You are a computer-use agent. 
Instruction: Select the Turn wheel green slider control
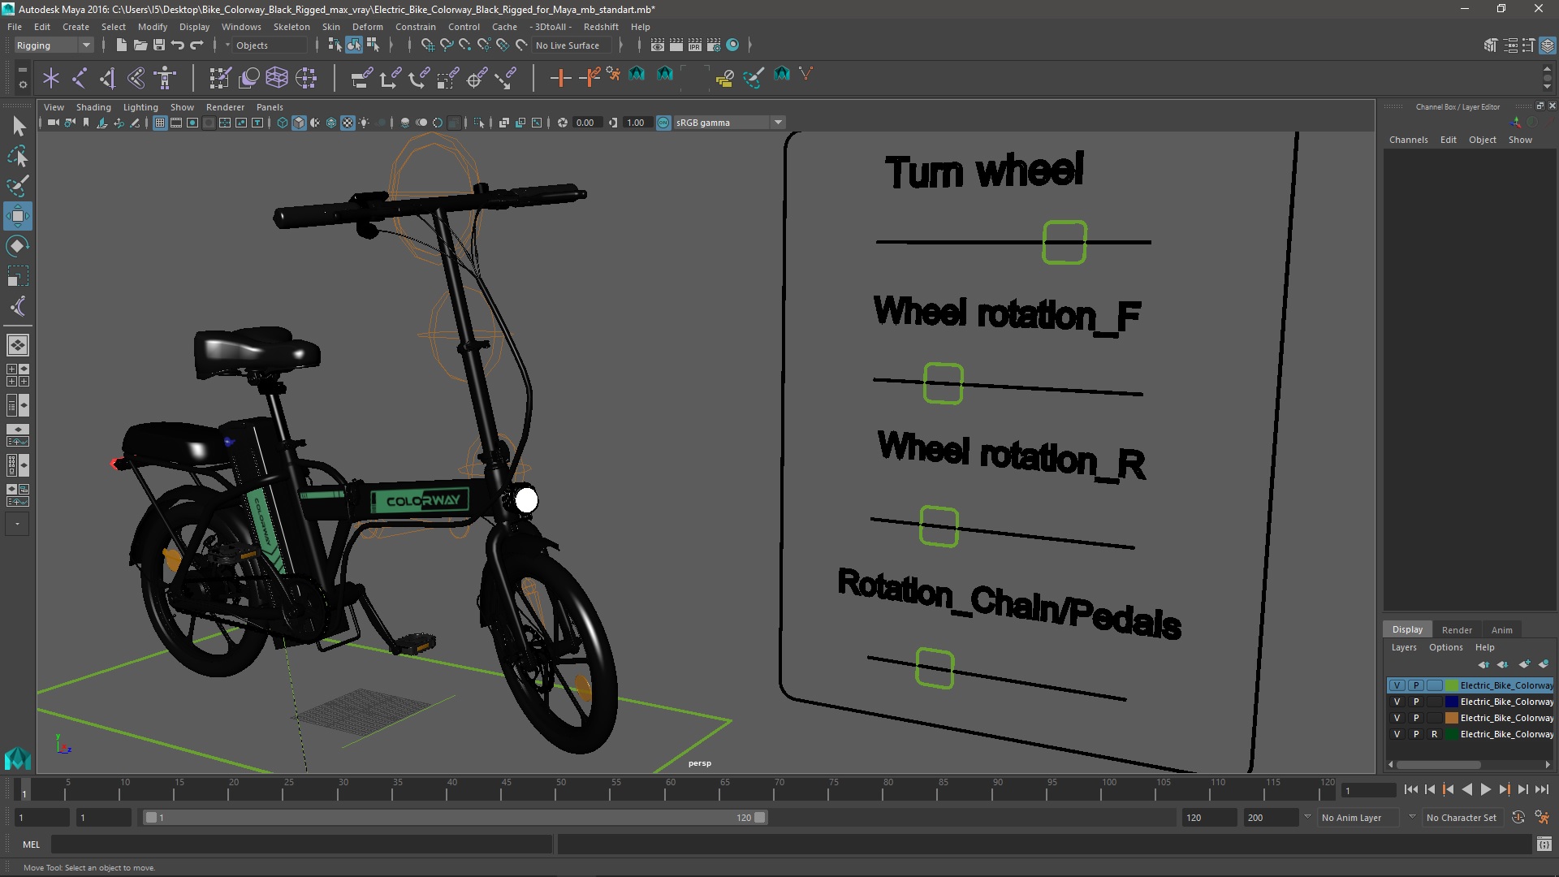tap(1064, 242)
